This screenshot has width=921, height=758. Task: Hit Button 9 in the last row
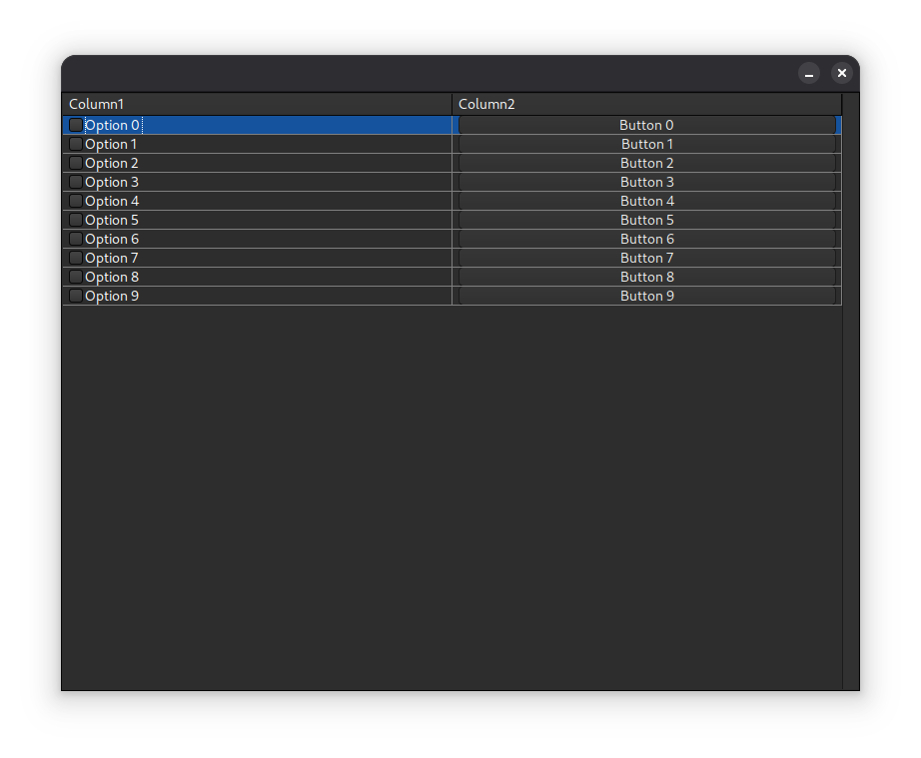tap(646, 296)
